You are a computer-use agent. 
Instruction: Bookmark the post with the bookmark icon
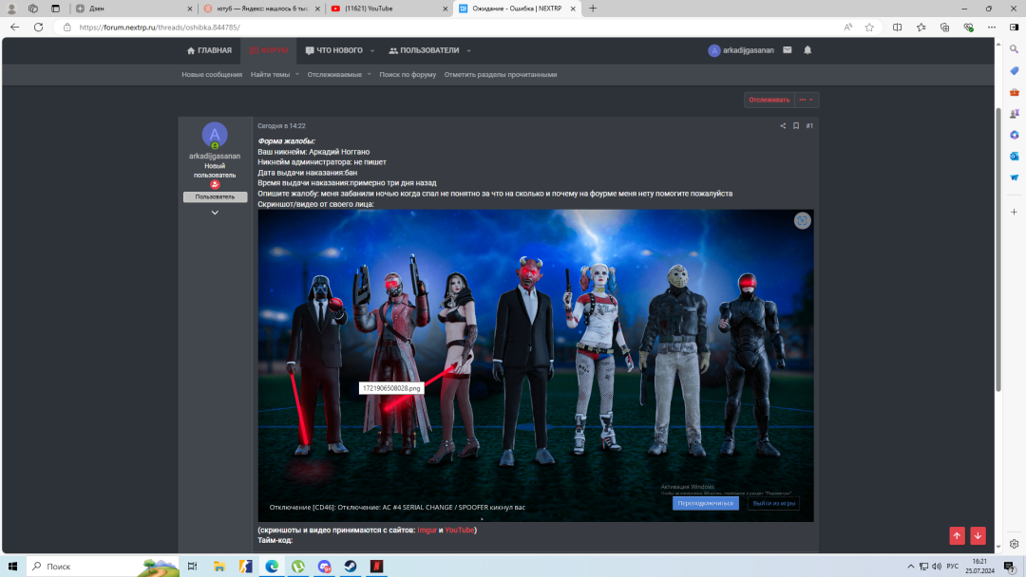pyautogui.click(x=796, y=126)
